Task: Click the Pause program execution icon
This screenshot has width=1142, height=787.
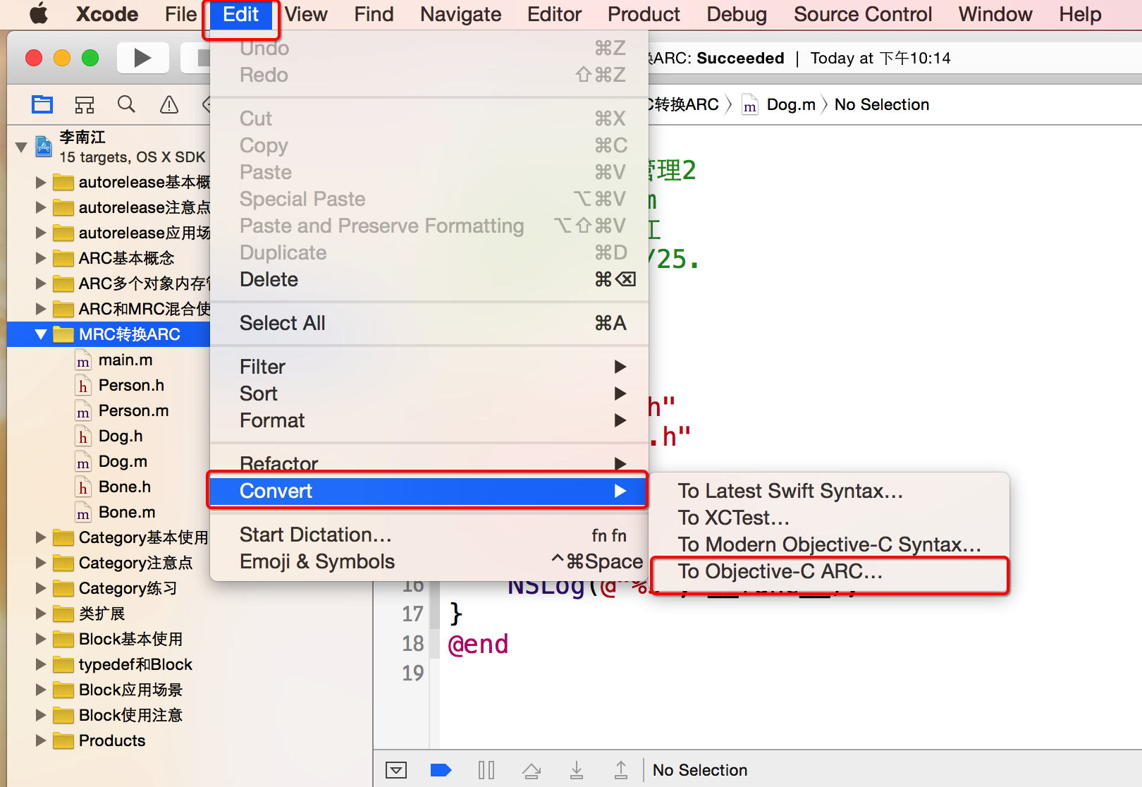Action: pos(486,770)
